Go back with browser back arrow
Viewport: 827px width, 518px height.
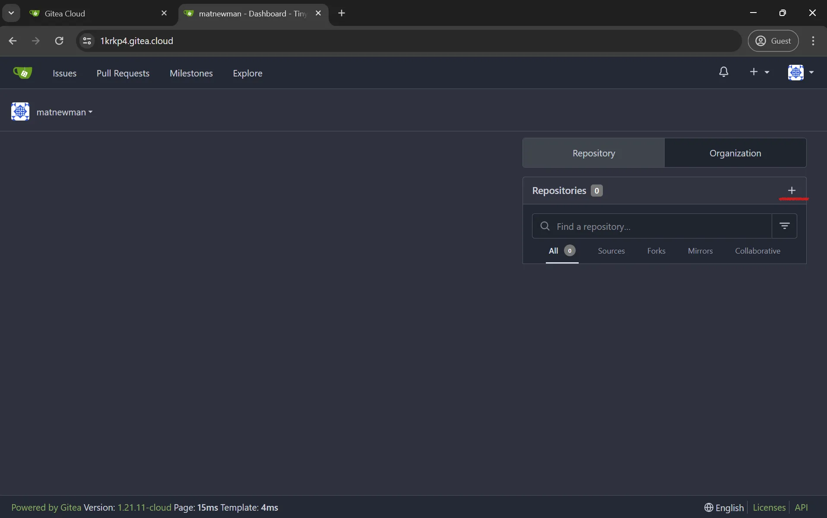click(x=13, y=41)
